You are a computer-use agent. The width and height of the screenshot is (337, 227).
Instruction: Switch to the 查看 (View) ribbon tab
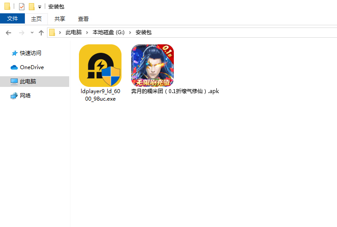coord(83,19)
